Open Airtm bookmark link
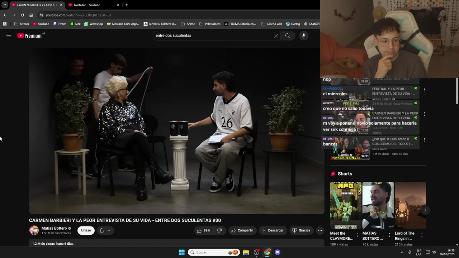 click(160, 24)
